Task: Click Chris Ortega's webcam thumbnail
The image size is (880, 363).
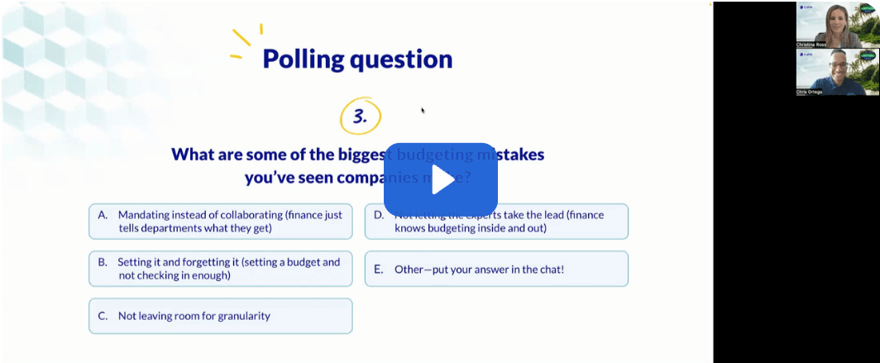Action: click(837, 71)
